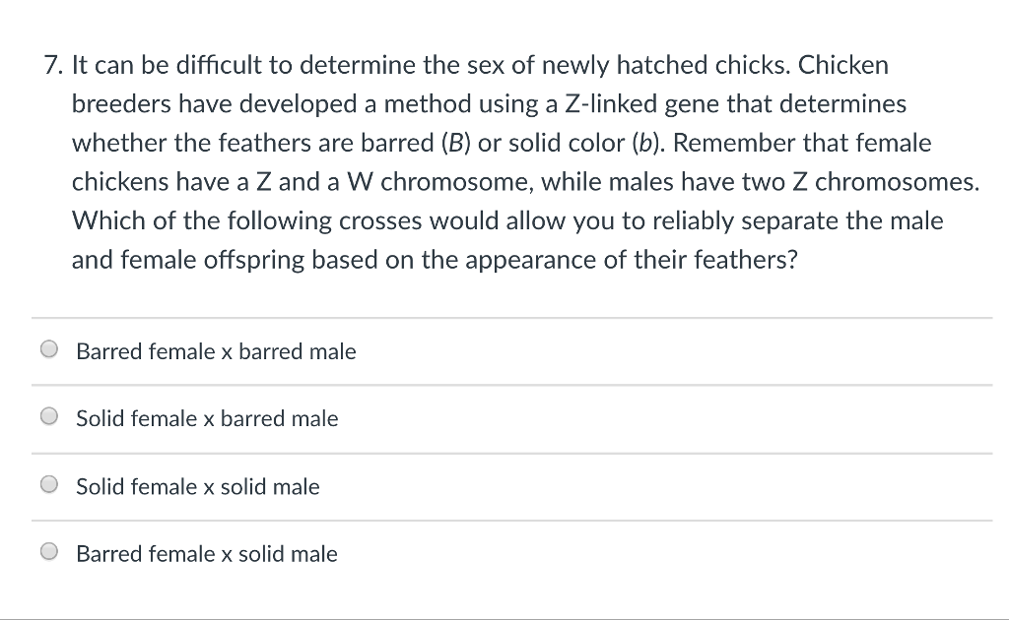Click the "Barred female x solid male" answer text
This screenshot has height=620, width=1009.
click(207, 554)
